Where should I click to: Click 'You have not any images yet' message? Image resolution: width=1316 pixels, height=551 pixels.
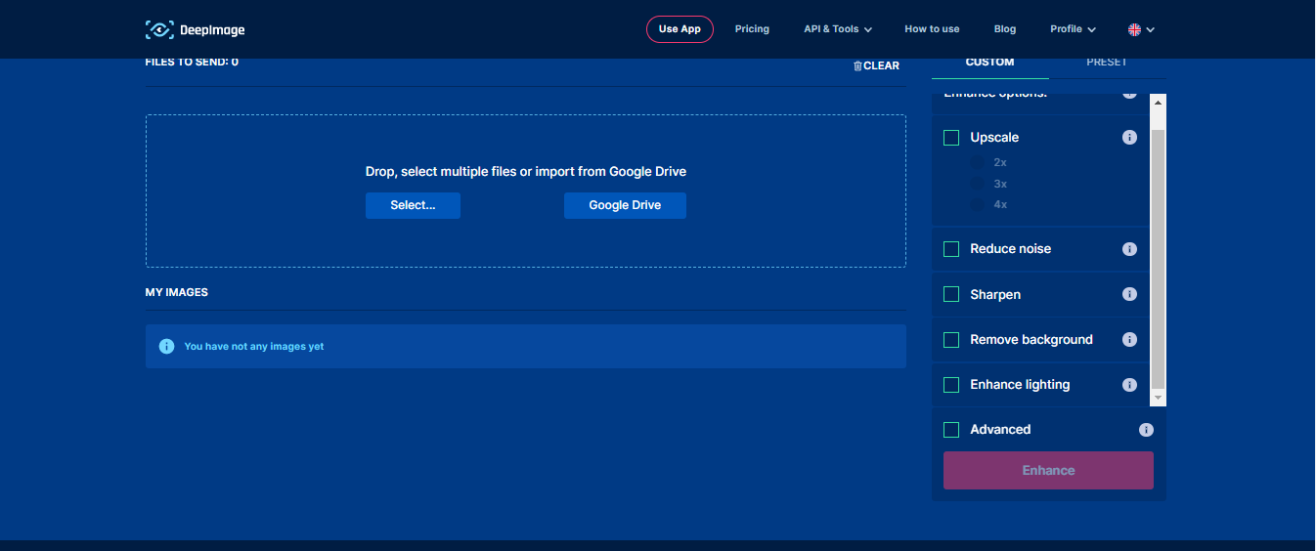pyautogui.click(x=254, y=346)
